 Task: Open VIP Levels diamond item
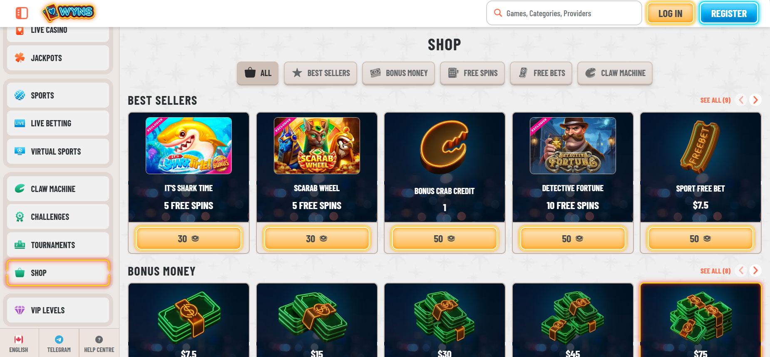click(x=58, y=310)
